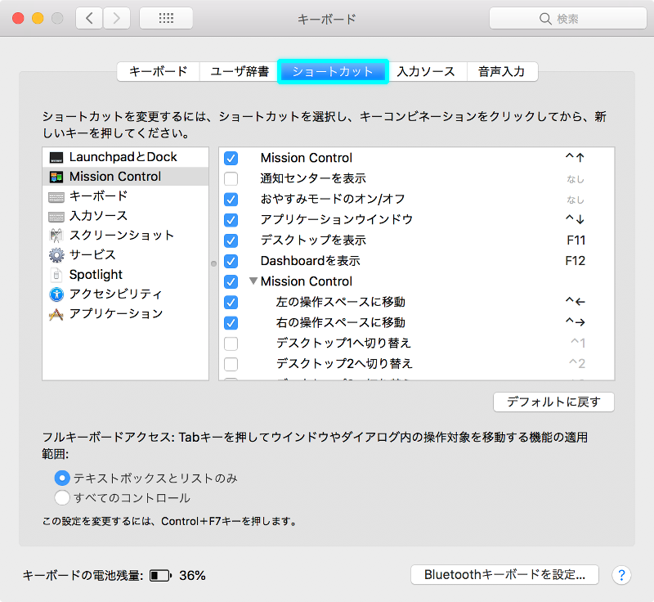Click the Launchpad and Dock category icon

(56, 157)
